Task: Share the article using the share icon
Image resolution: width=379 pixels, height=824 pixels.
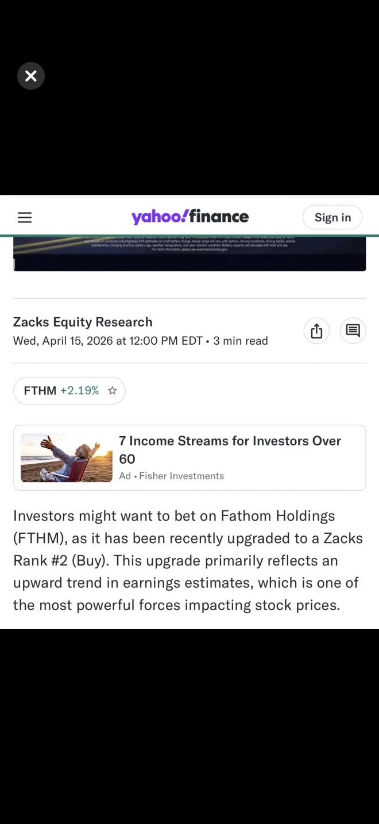Action: point(316,331)
